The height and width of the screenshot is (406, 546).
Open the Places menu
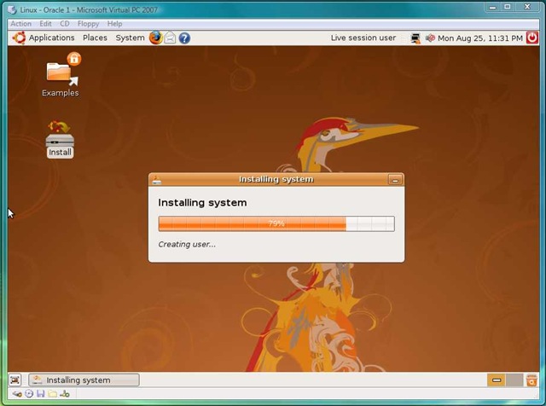tap(95, 38)
